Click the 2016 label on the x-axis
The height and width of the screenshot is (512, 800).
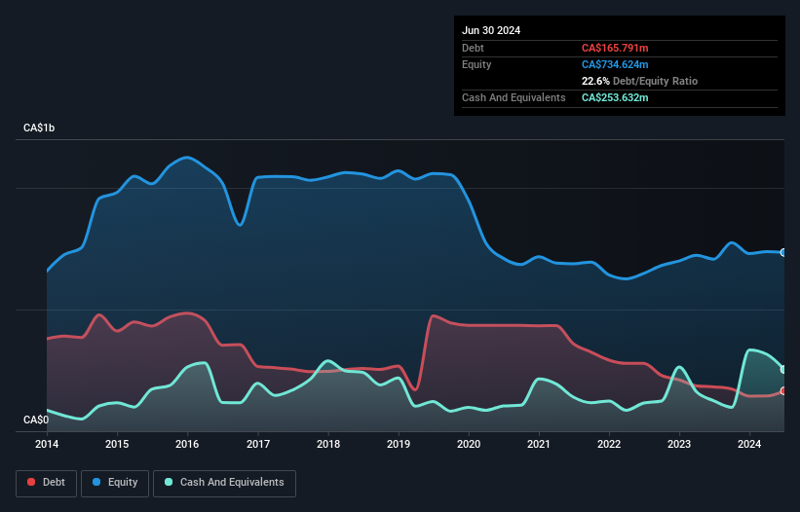click(187, 444)
